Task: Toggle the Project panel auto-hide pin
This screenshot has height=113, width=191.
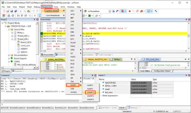Action: point(35,20)
